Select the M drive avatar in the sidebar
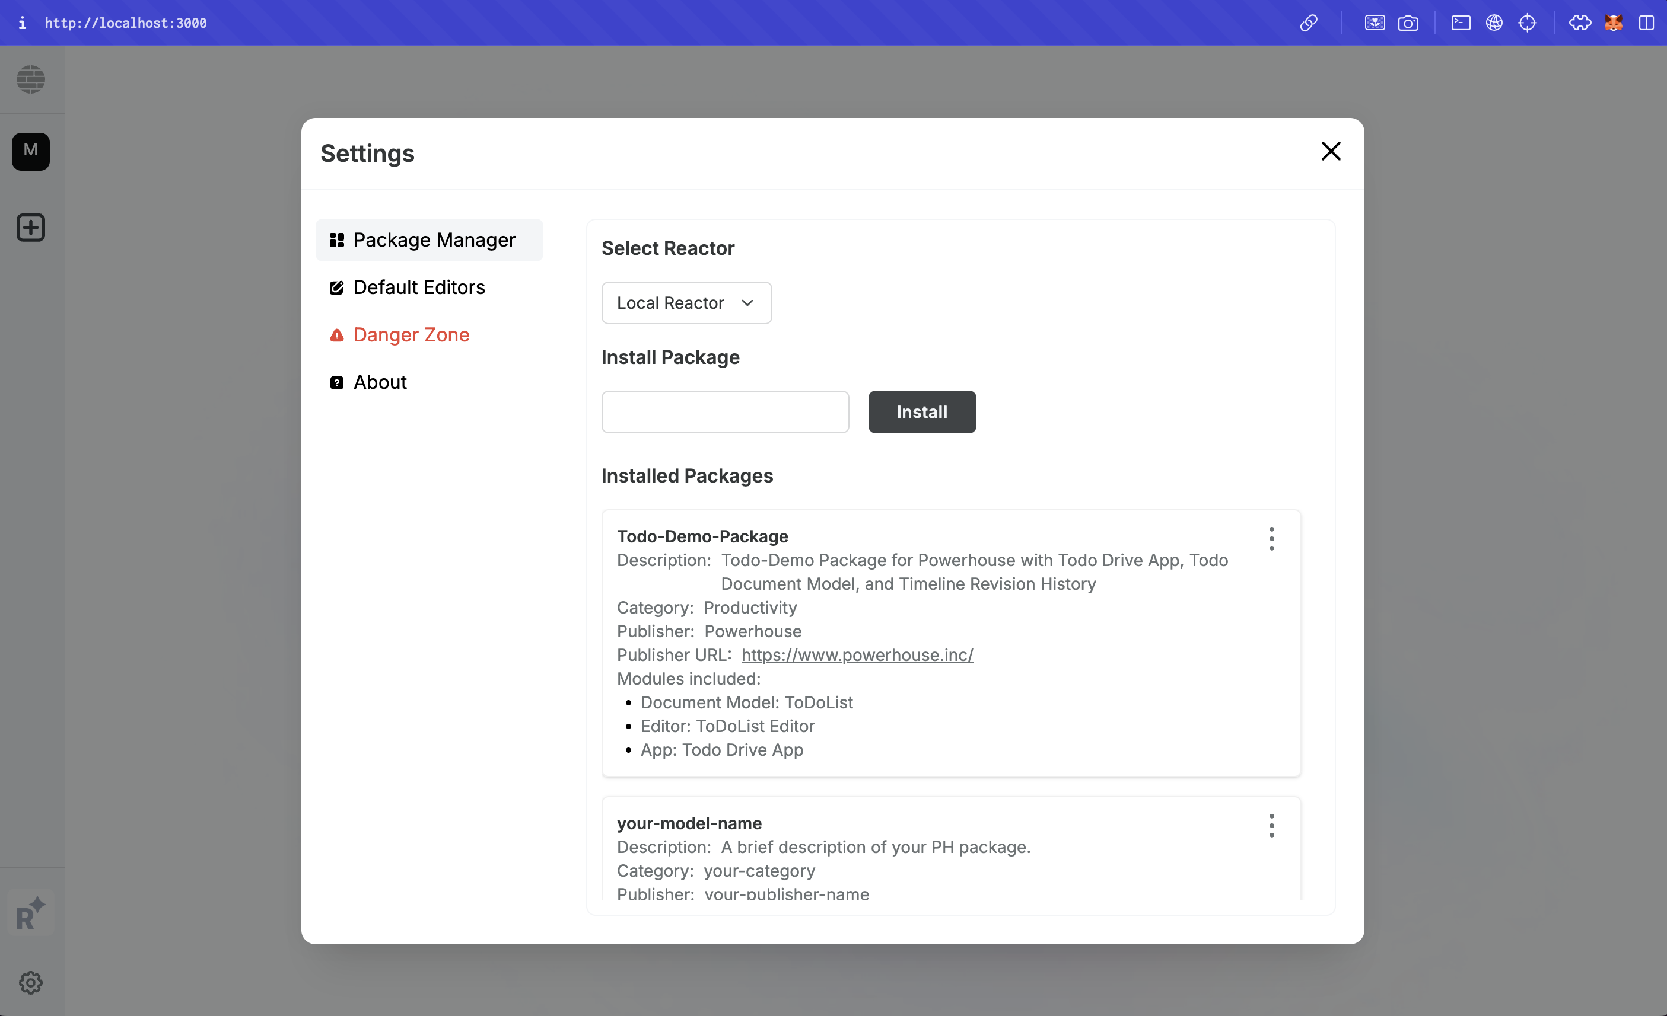This screenshot has width=1667, height=1016. pyautogui.click(x=30, y=151)
